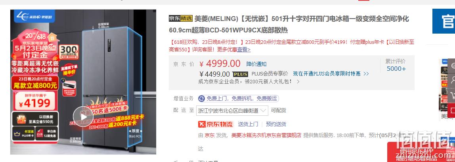Image resolution: width=455 pixels, height=162 pixels.
Task: Open the 美菱冰箱洗衣机京东自营旗舰店 store link
Action: (x=266, y=135)
